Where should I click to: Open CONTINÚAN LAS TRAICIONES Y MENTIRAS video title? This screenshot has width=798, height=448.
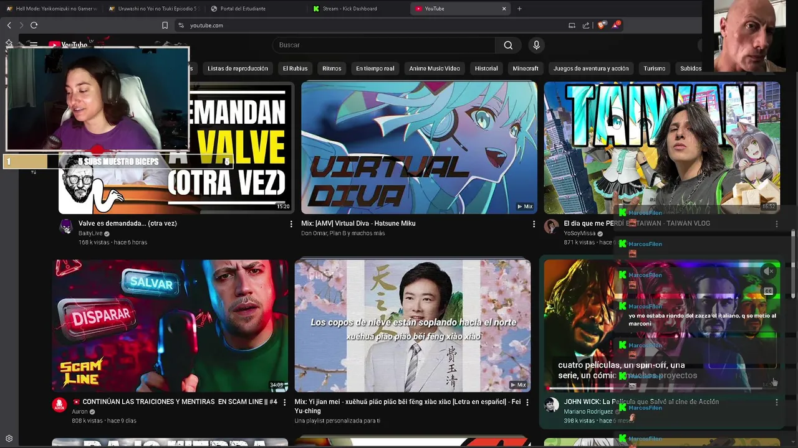(x=175, y=402)
